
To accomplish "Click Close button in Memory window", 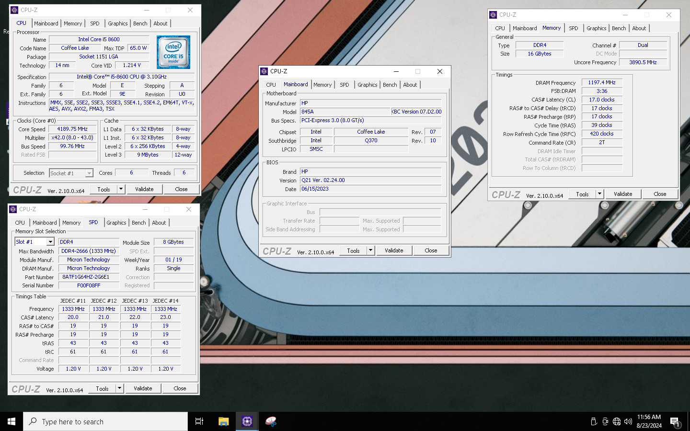I will (x=660, y=194).
